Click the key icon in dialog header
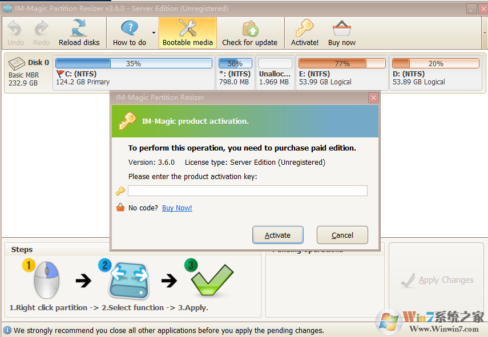Image resolution: width=488 pixels, height=337 pixels. (127, 121)
